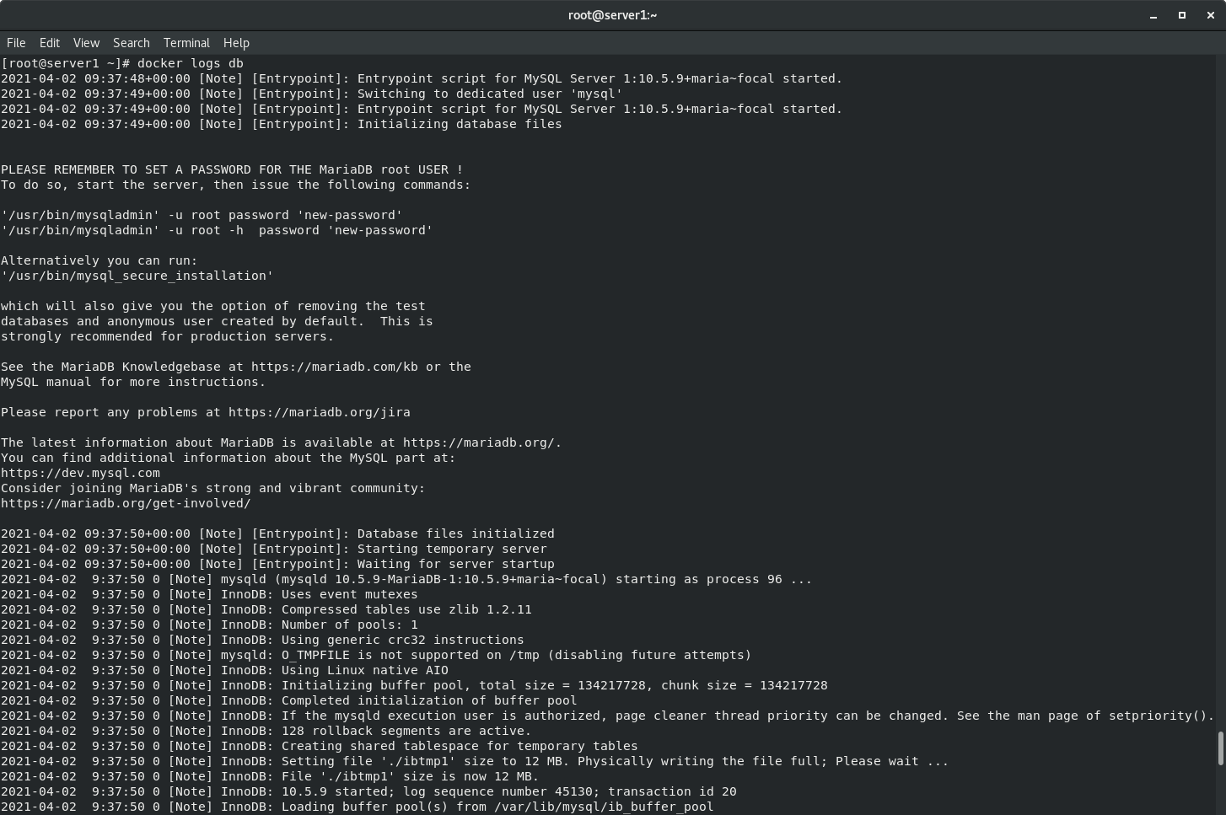This screenshot has width=1226, height=815.
Task: Open the Search menu
Action: (132, 43)
